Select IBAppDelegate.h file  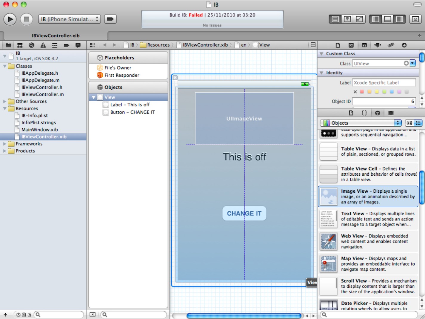coord(40,73)
